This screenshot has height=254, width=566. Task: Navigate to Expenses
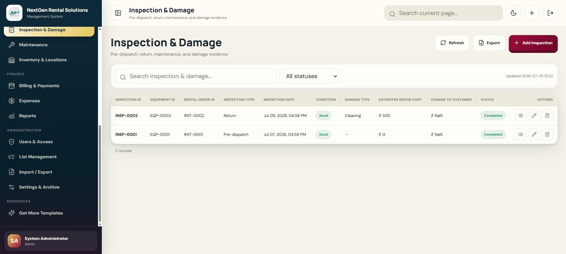point(49,101)
